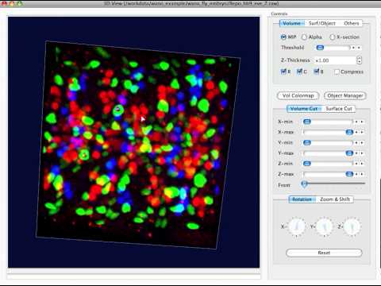Click the X-max right arrow
The width and height of the screenshot is (381, 286).
click(x=362, y=132)
